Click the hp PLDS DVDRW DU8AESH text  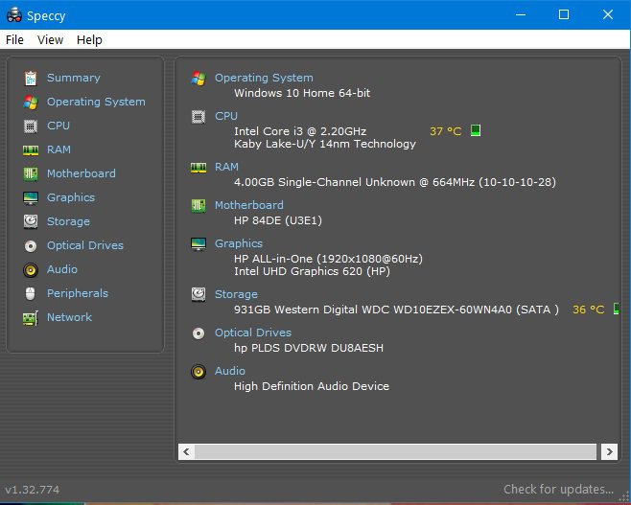[x=309, y=348]
